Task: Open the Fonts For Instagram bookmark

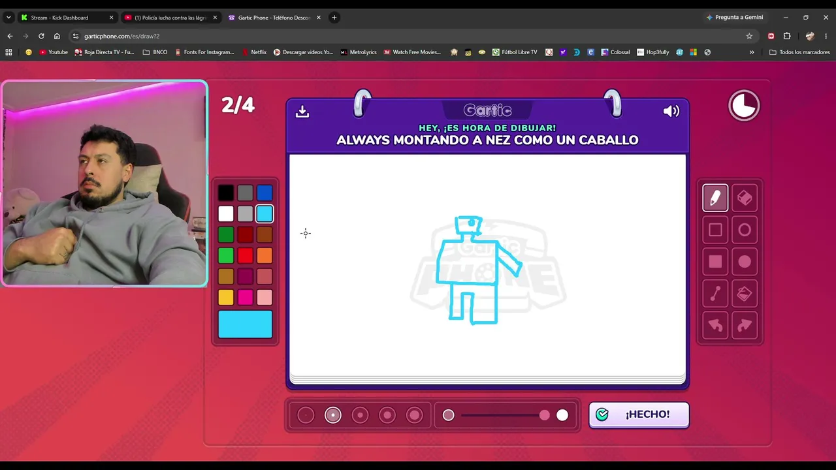Action: (x=204, y=52)
